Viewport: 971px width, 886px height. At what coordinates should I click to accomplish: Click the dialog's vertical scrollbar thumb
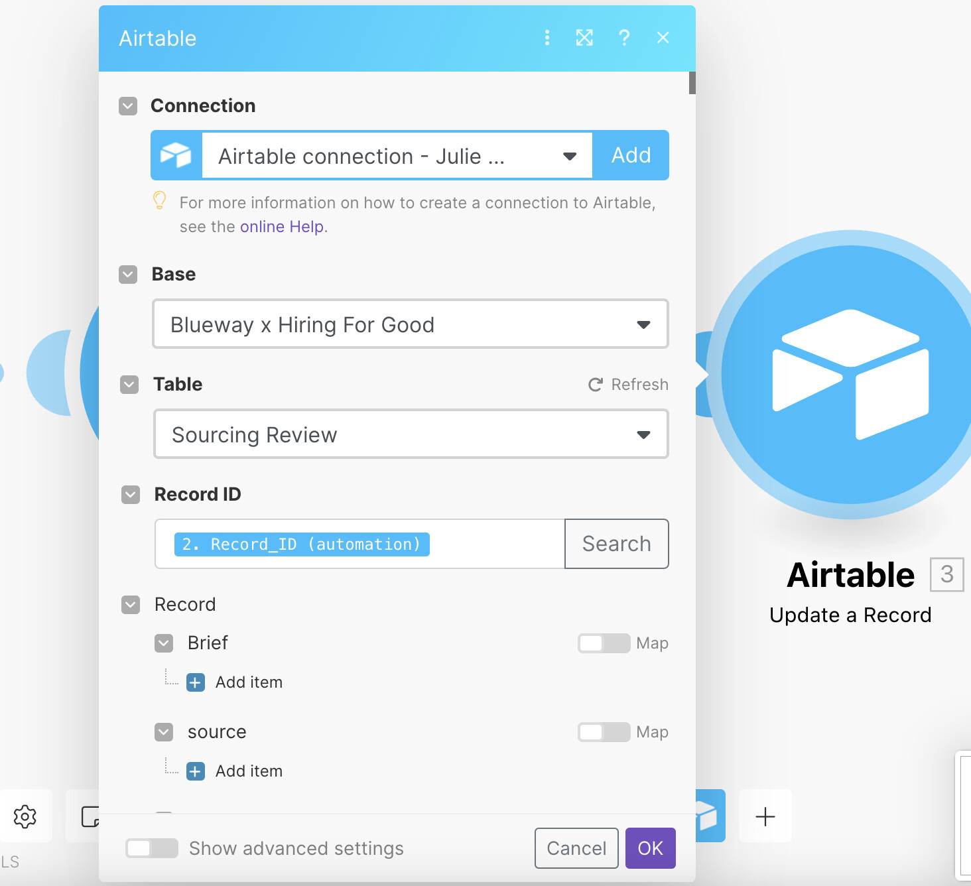[x=692, y=83]
